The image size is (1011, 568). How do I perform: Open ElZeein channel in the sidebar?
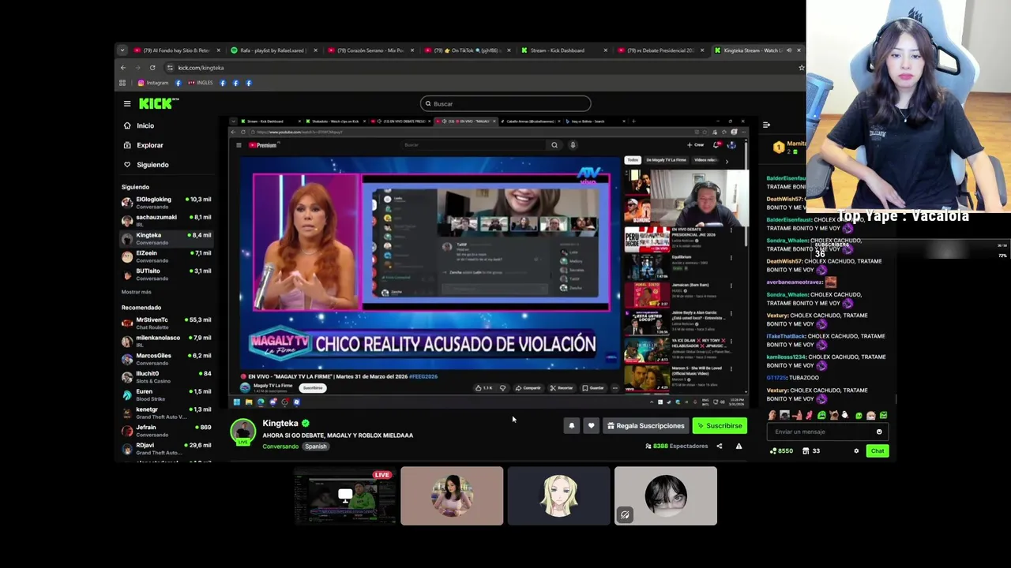tap(166, 256)
